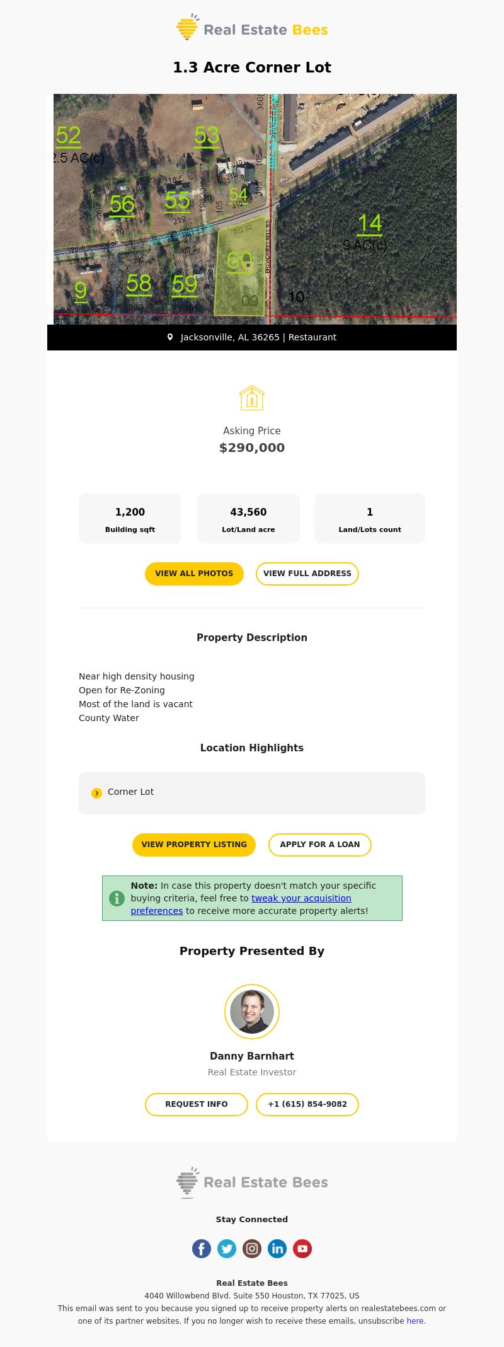Click the green info note icon
This screenshot has width=504, height=1347.
[117, 898]
